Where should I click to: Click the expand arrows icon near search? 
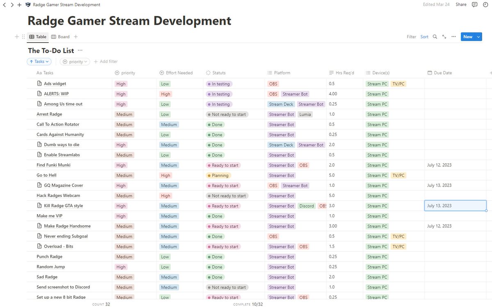click(444, 37)
